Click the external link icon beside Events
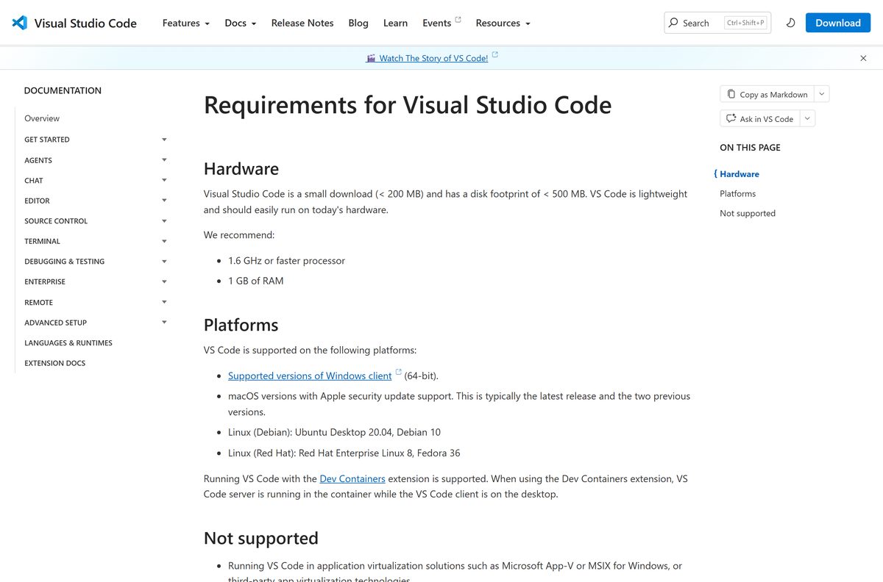Image resolution: width=883 pixels, height=582 pixels. pos(458,19)
